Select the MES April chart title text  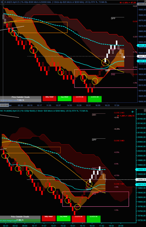[x=54, y=2]
